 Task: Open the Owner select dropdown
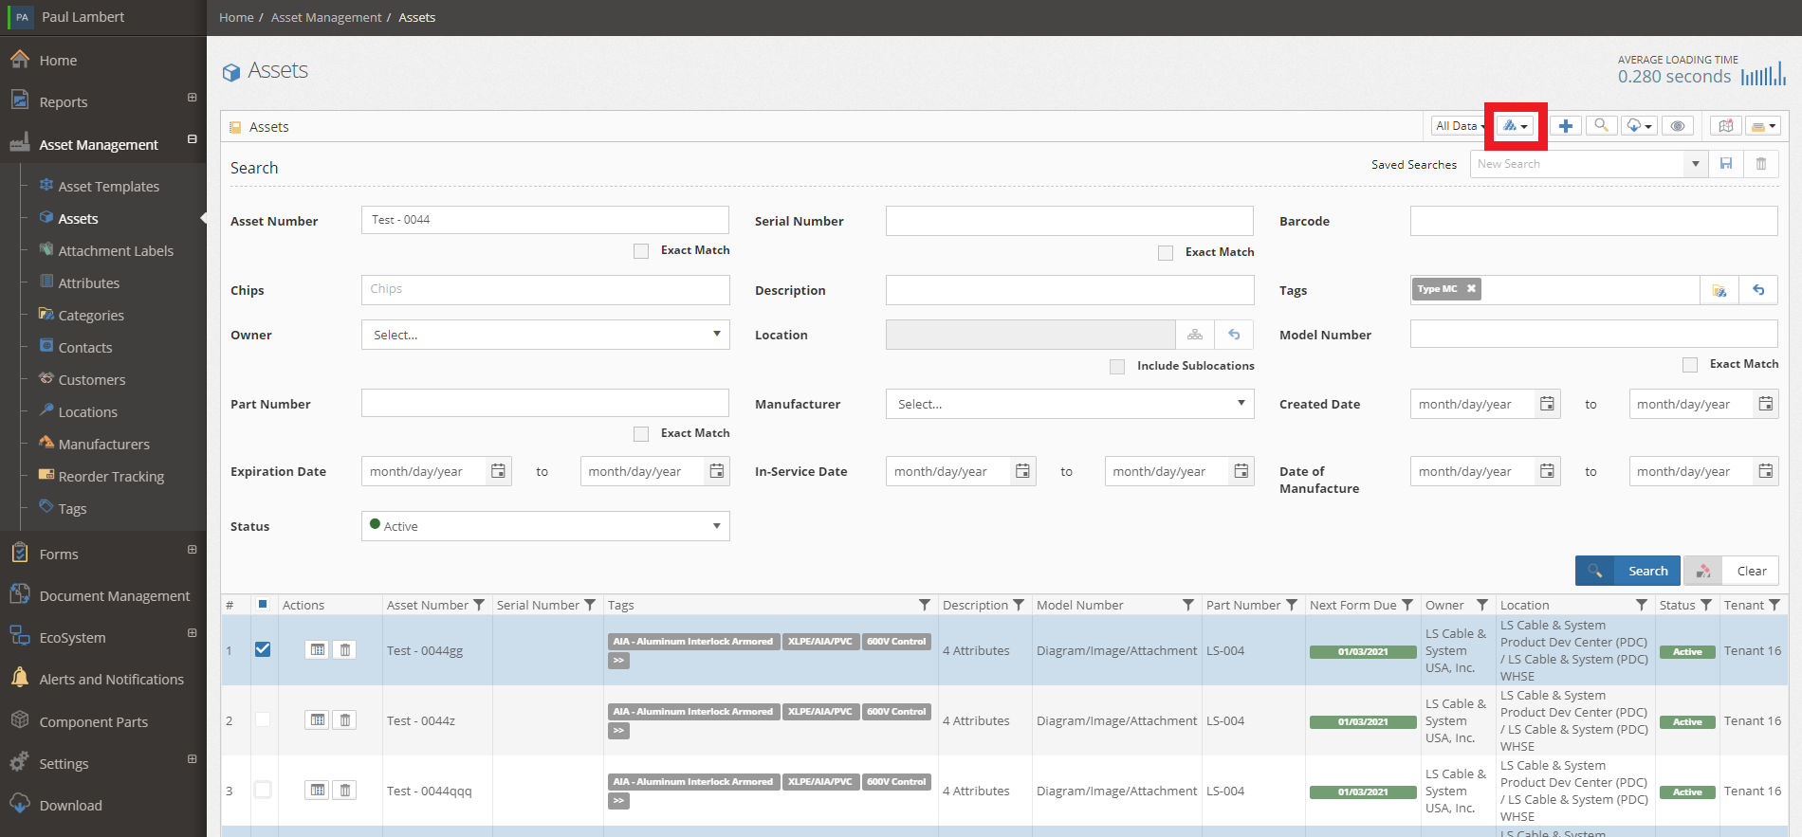[545, 335]
